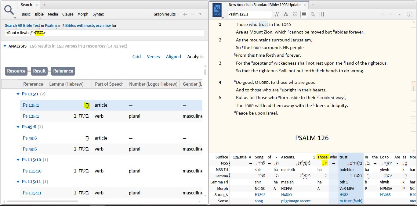The image size is (417, 206).
Task: Close the New American Standard Bible tab
Action: click(x=305, y=5)
